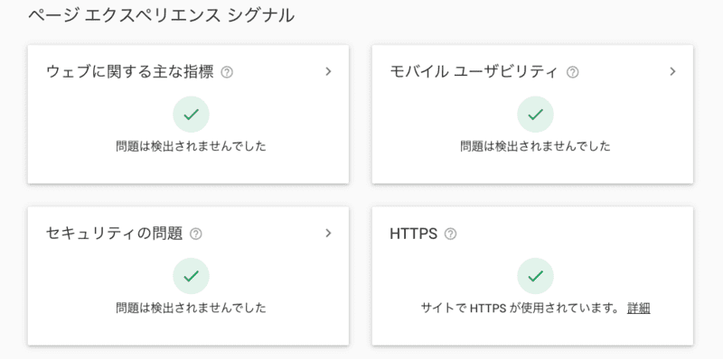Click help icon beside HTTPS title

450,234
